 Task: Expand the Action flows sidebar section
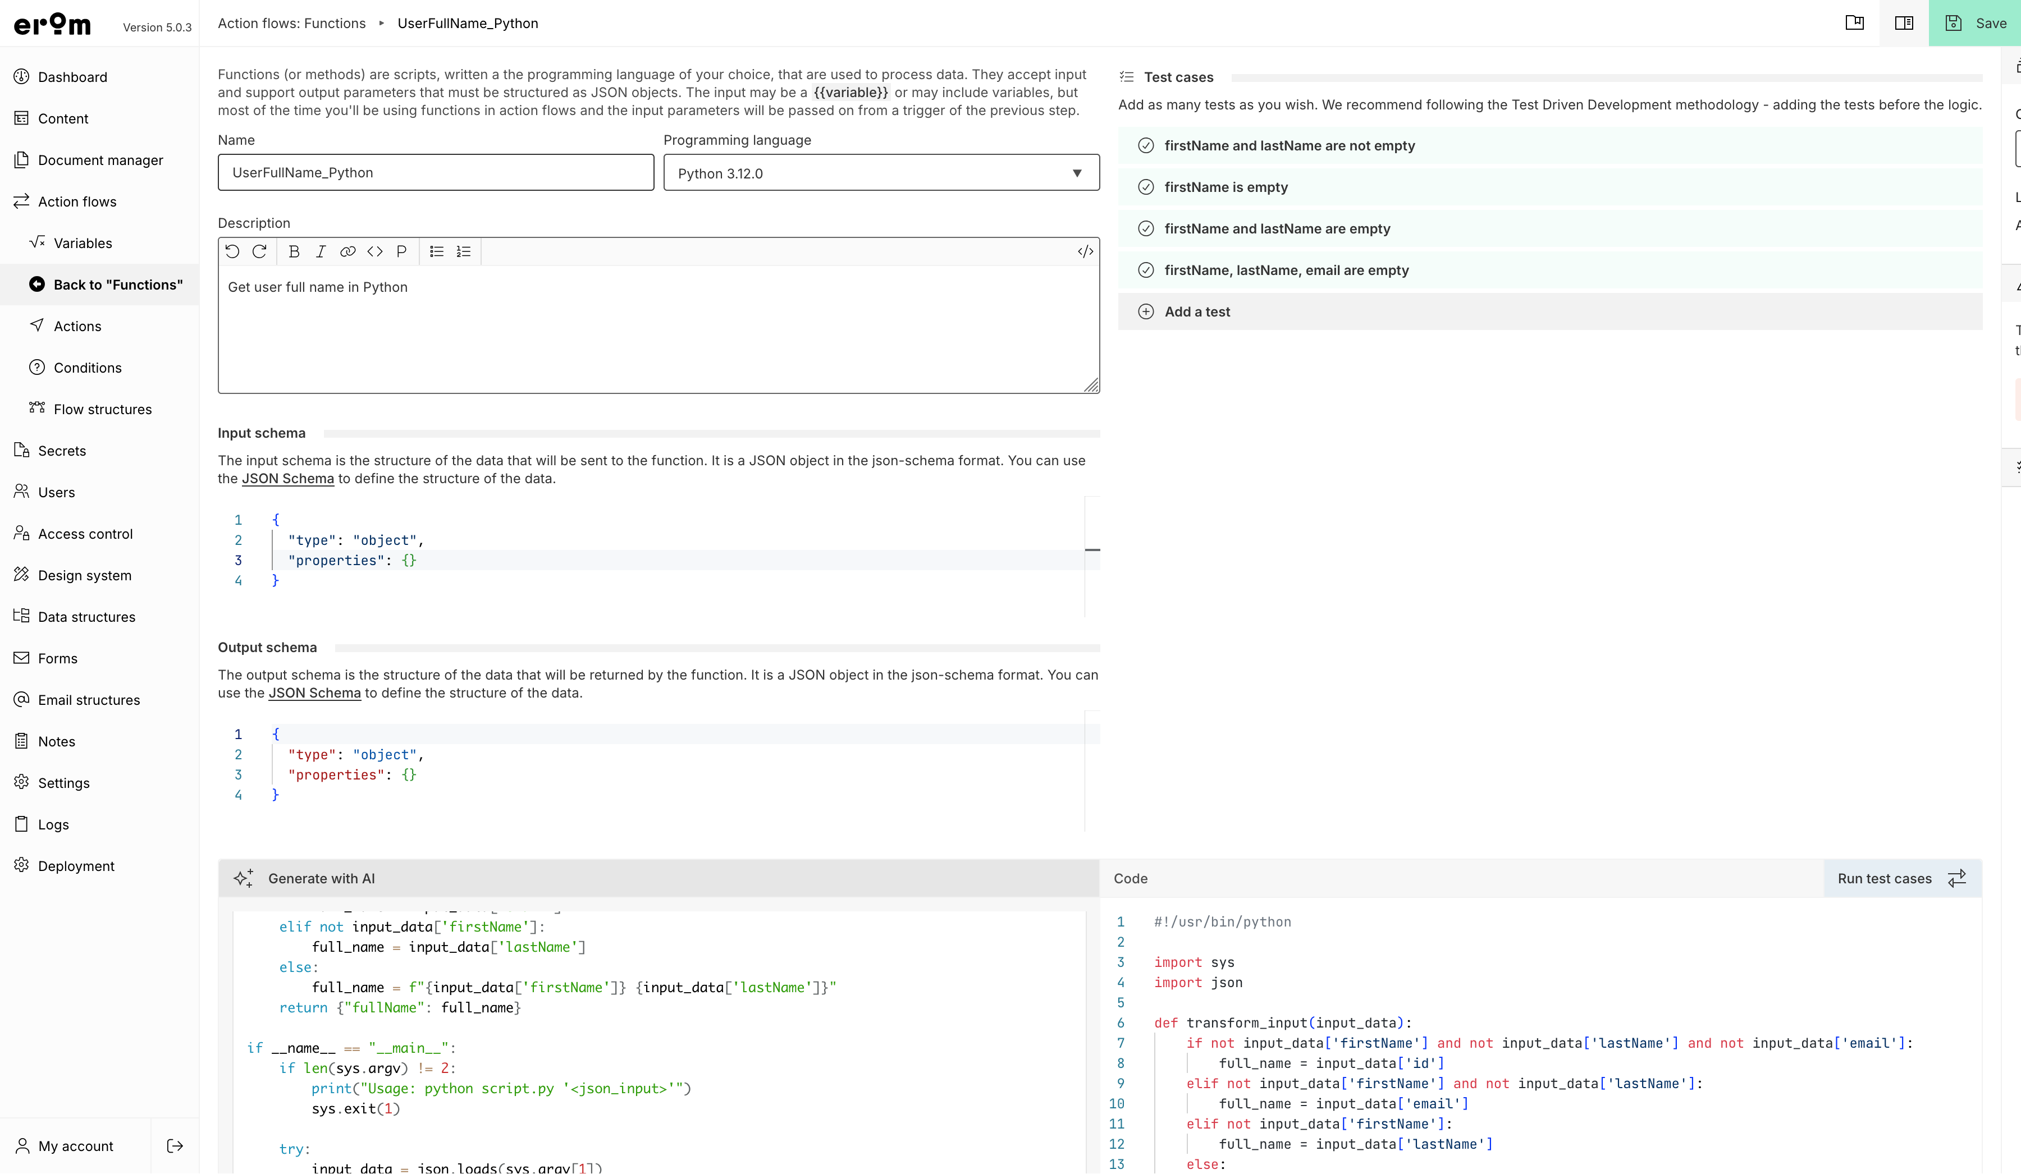pos(77,201)
